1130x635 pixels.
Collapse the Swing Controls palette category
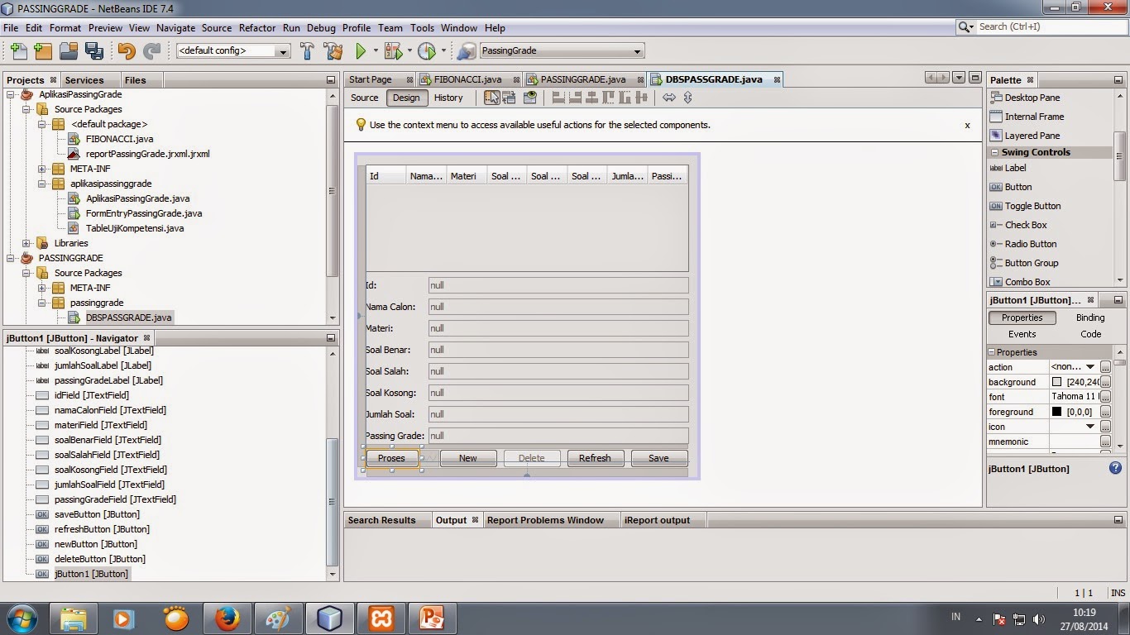click(x=995, y=152)
